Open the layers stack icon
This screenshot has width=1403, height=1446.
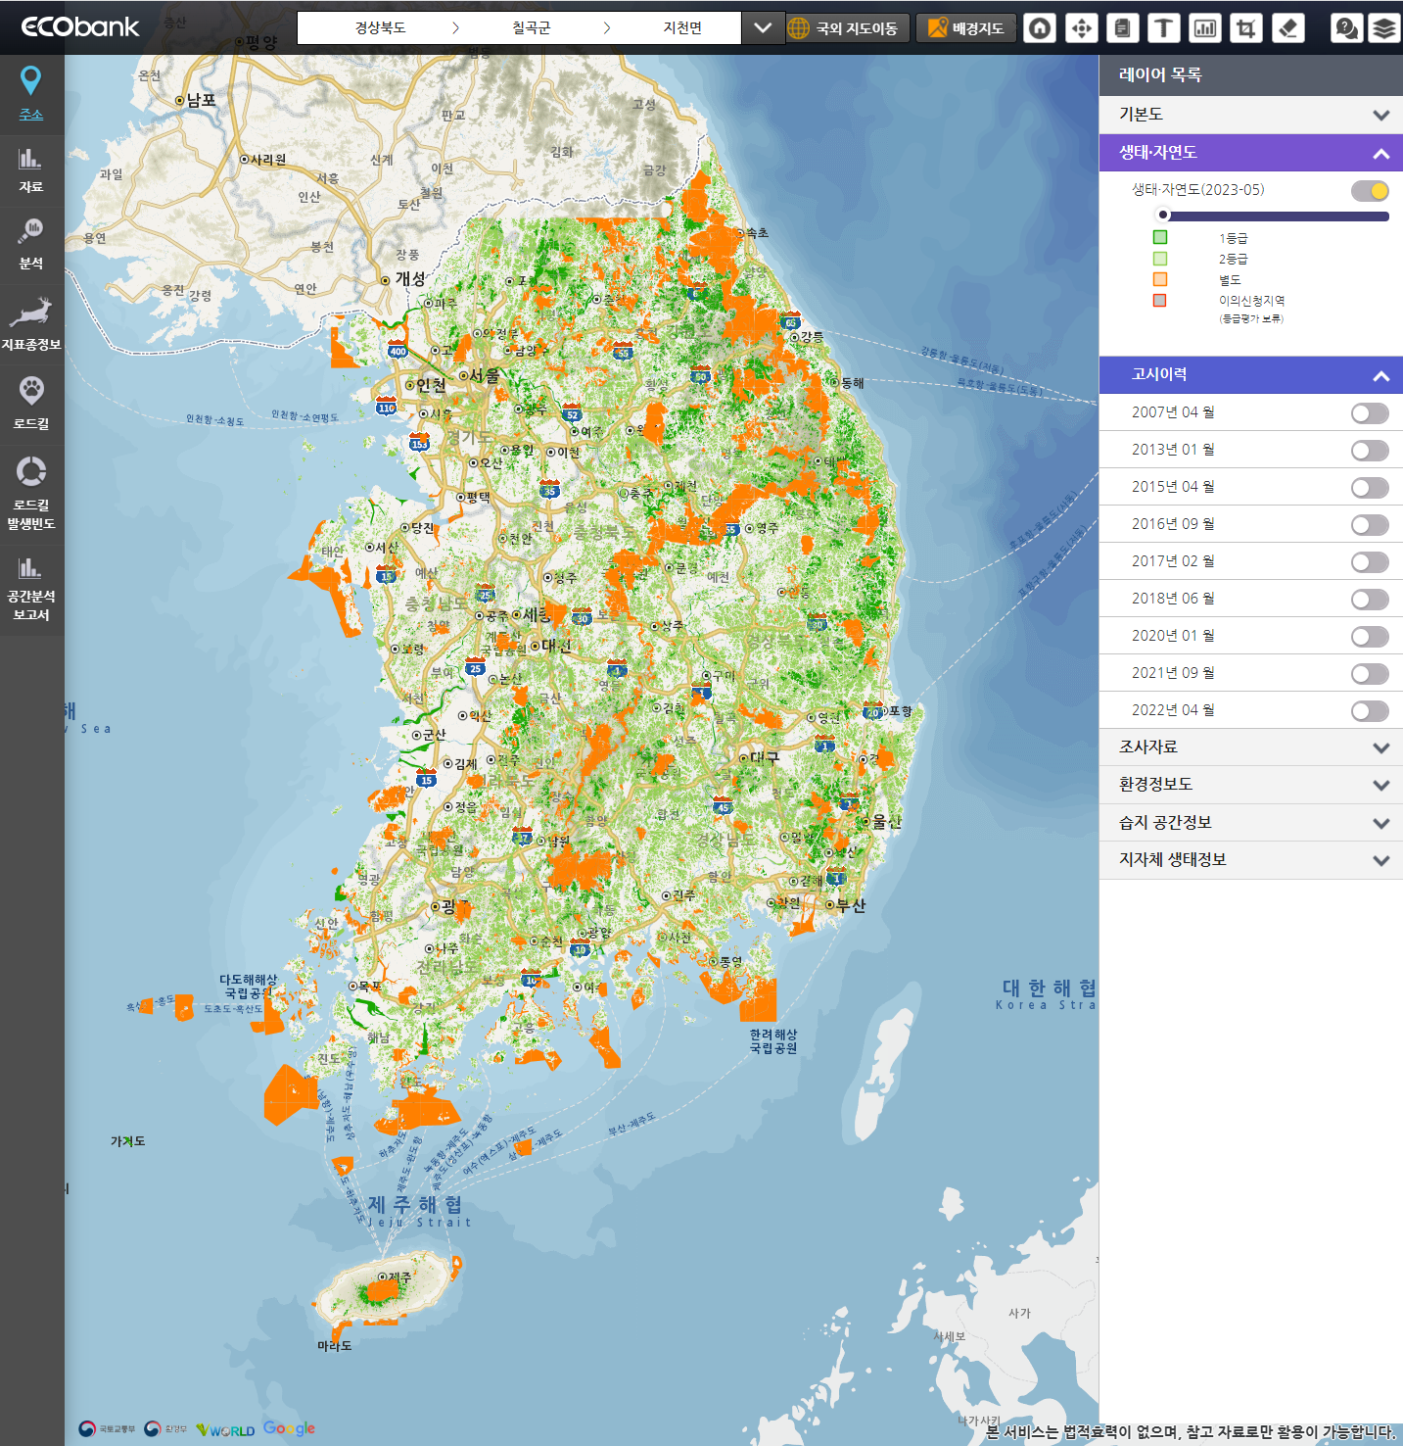click(x=1382, y=28)
